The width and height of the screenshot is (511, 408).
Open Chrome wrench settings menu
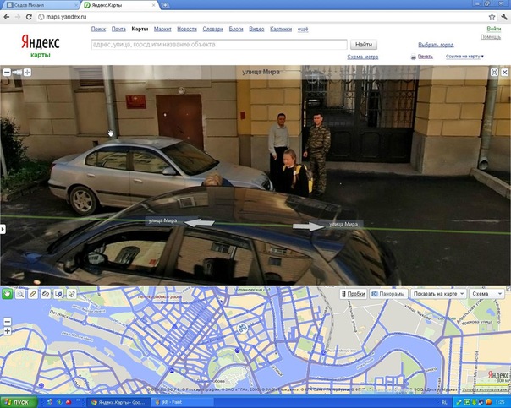(504, 17)
